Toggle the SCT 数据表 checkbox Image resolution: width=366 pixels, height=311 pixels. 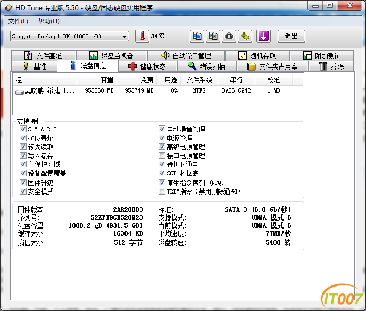pyautogui.click(x=162, y=173)
